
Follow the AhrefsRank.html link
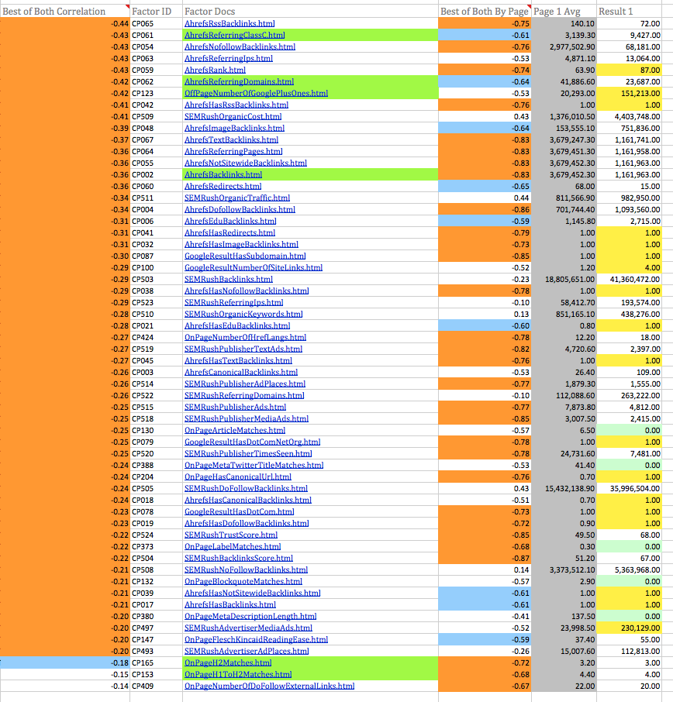(215, 71)
